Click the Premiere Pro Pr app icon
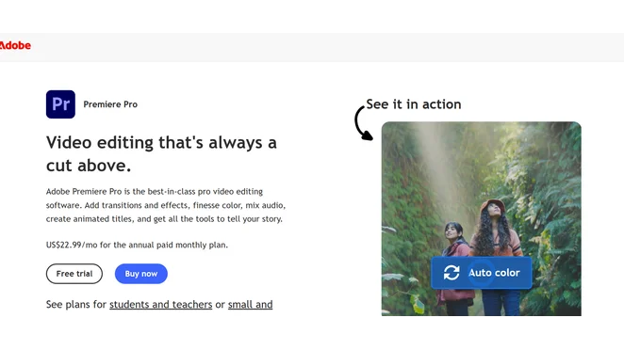This screenshot has width=624, height=350. click(60, 104)
